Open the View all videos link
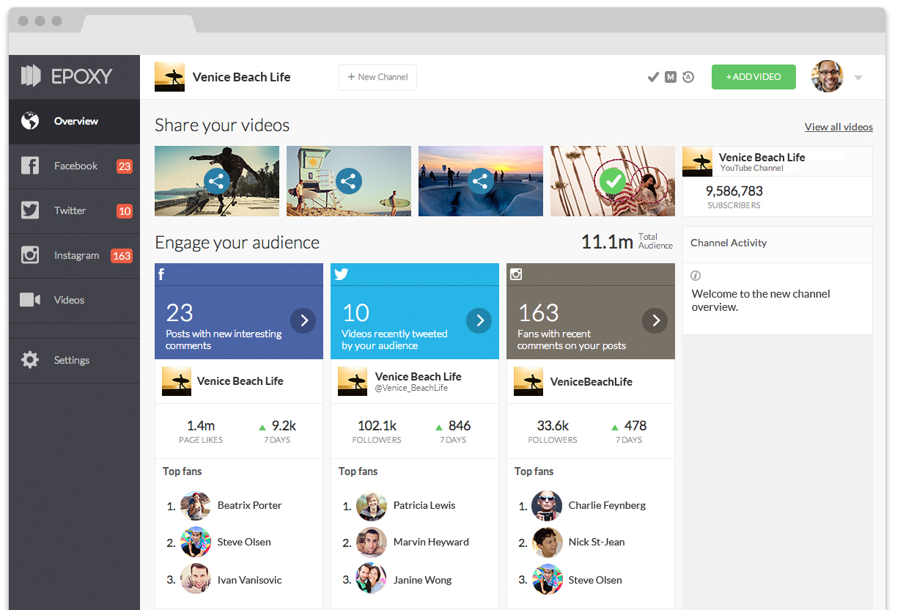The height and width of the screenshot is (610, 903). click(838, 127)
